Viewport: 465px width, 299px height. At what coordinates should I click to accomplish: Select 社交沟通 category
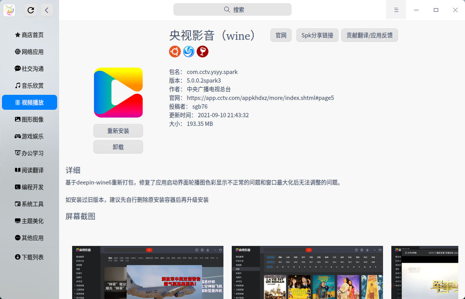tap(30, 69)
